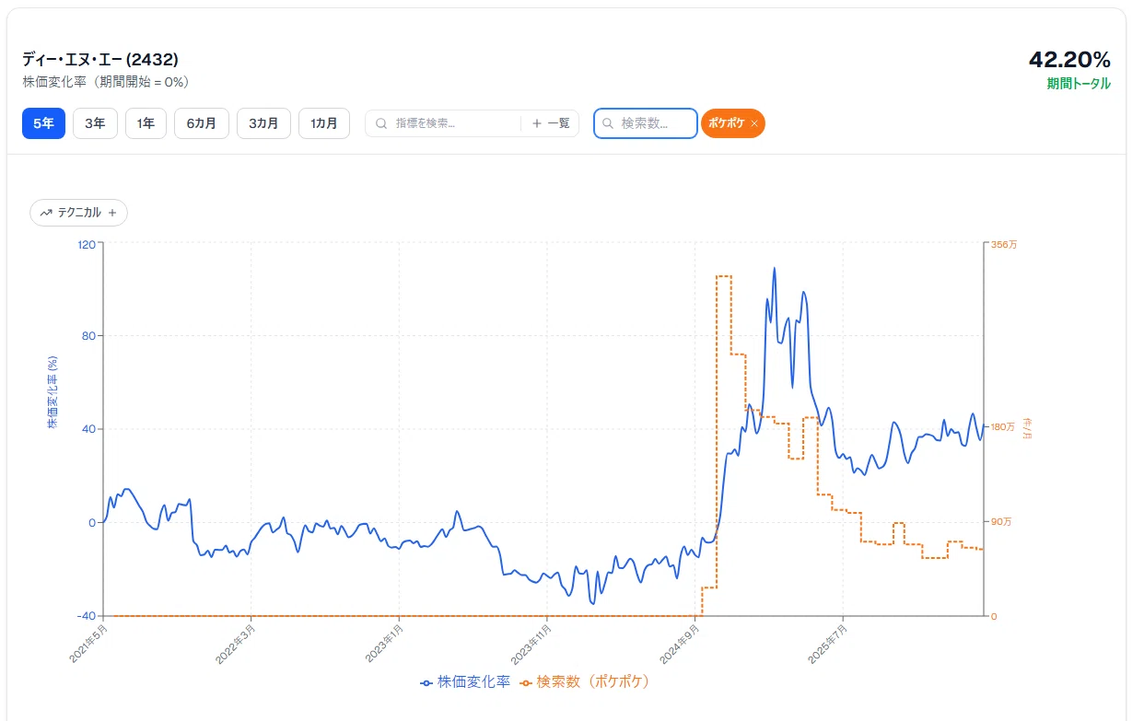
Task: Select the 6カ月 period button
Action: [x=202, y=123]
